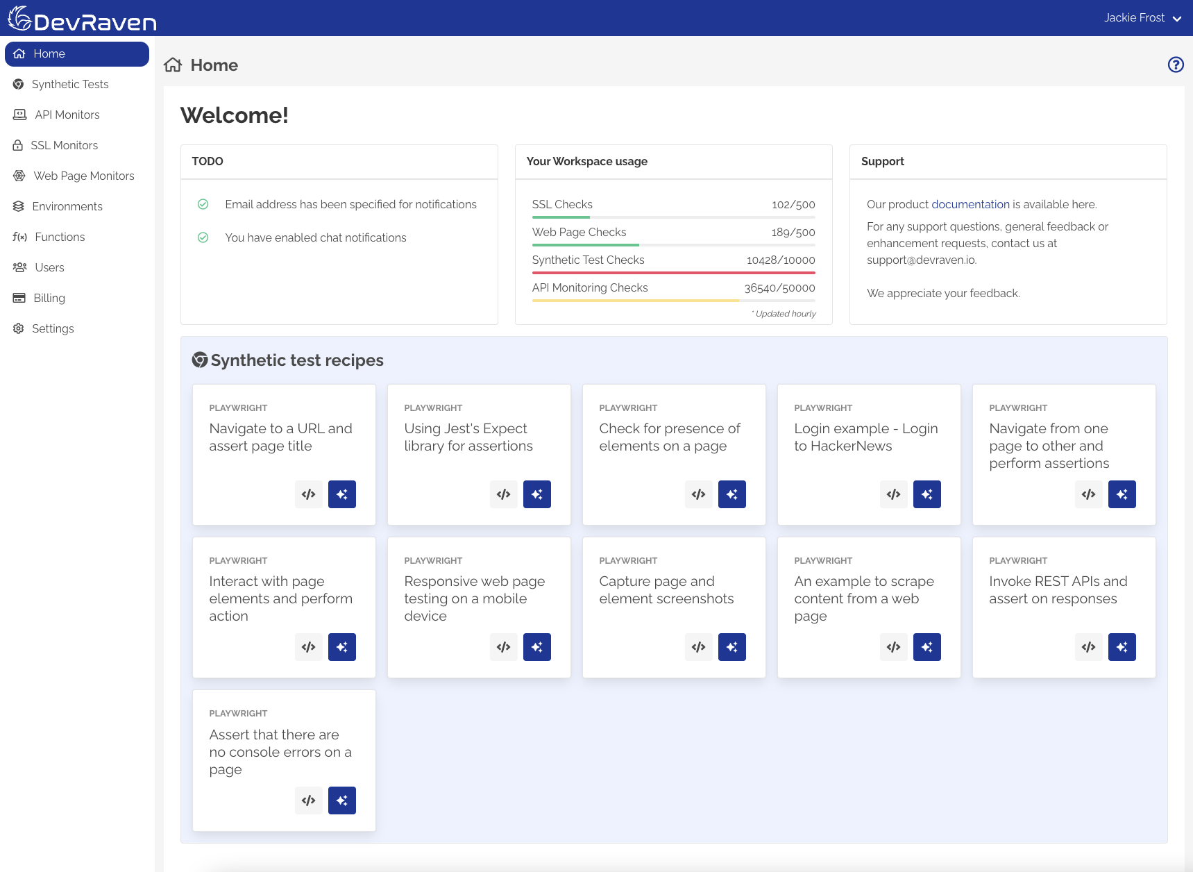The height and width of the screenshot is (872, 1193).
Task: Click the email notifications green checkmark
Action: click(203, 204)
